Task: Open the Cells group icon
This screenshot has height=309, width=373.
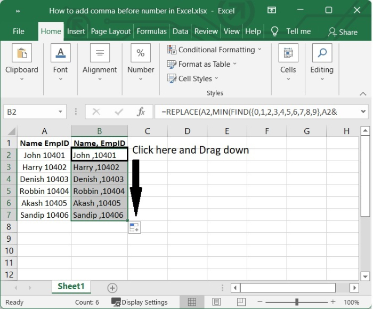Action: [288, 53]
